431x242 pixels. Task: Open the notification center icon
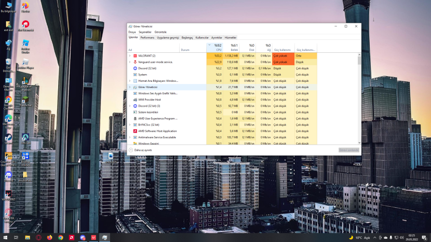[424, 238]
